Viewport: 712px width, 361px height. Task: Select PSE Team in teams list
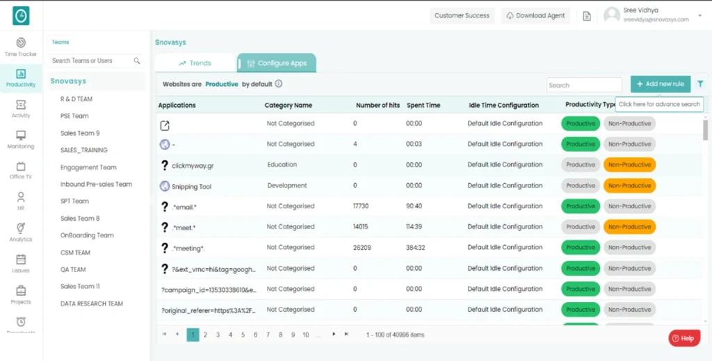point(74,116)
